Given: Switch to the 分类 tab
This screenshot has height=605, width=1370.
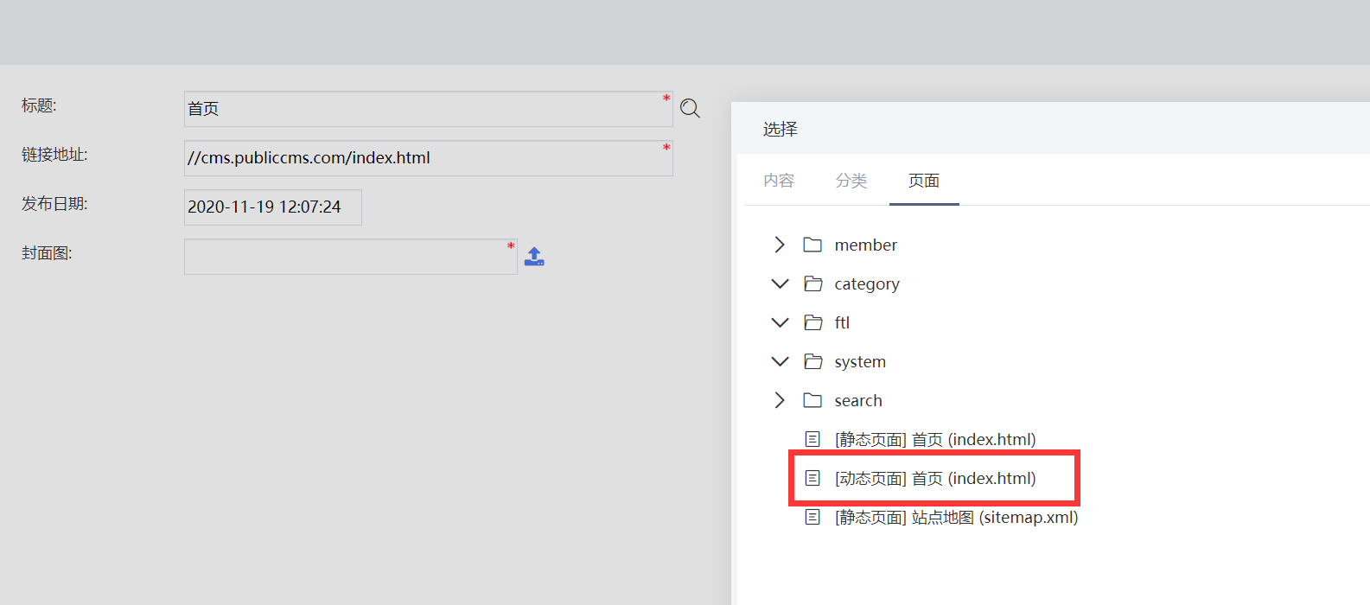Looking at the screenshot, I should (x=851, y=181).
